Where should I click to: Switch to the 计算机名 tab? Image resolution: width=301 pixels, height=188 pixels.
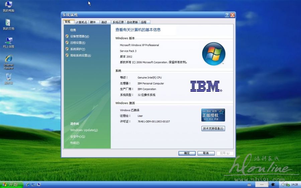81,22
